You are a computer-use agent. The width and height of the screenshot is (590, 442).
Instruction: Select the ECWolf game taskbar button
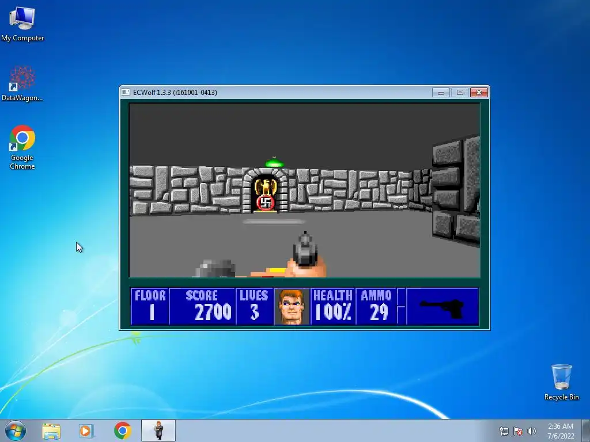coord(158,430)
